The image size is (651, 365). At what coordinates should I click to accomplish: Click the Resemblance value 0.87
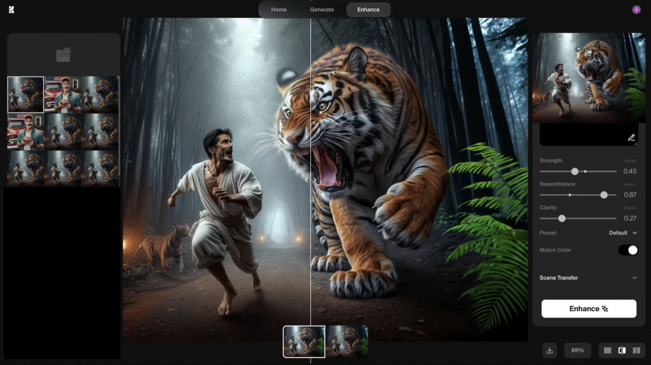click(629, 195)
